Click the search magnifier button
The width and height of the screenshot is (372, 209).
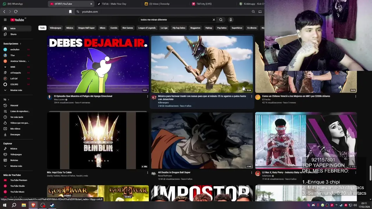click(221, 20)
